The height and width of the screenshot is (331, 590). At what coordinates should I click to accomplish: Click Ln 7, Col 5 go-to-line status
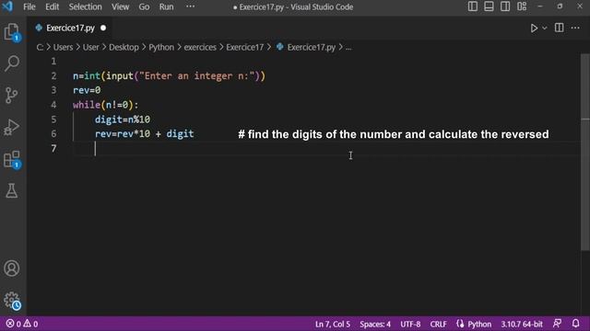[x=332, y=324]
